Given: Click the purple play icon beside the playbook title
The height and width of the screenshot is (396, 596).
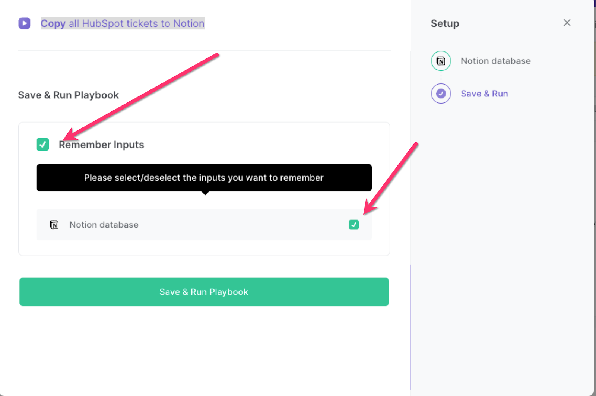Looking at the screenshot, I should coord(24,23).
